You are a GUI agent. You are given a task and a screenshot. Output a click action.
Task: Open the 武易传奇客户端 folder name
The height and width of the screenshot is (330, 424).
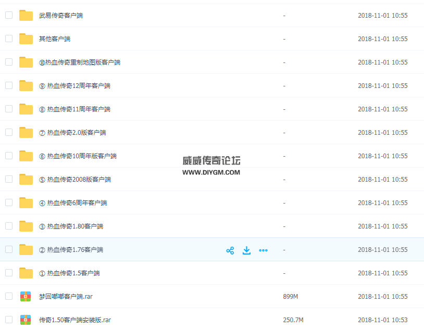click(61, 16)
